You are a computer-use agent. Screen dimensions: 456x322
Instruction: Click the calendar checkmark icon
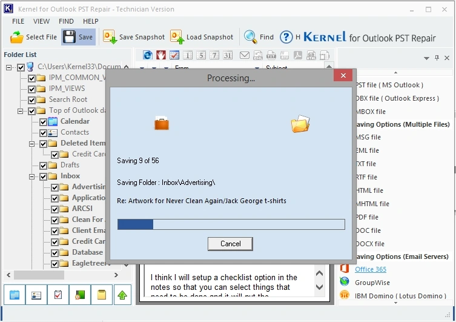[174, 55]
